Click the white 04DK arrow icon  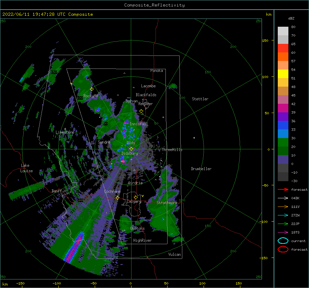click(x=283, y=198)
